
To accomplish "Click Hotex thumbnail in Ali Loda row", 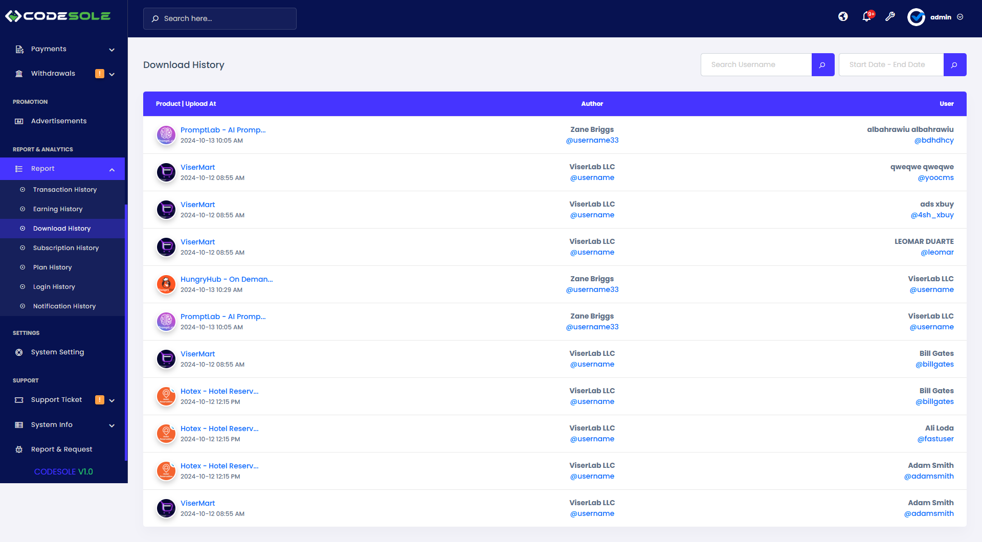I will 166,434.
